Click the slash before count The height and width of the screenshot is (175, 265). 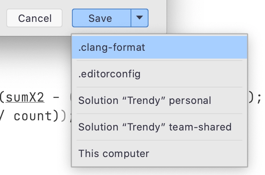point(2,116)
